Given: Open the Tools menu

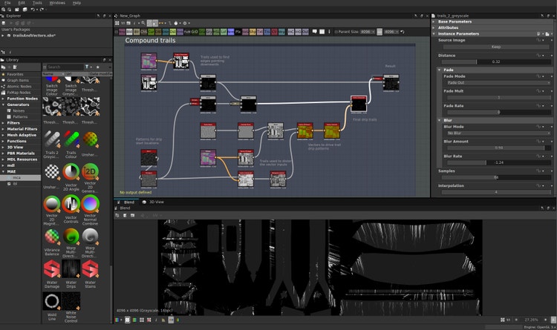Looking at the screenshot, I should pos(37,3).
